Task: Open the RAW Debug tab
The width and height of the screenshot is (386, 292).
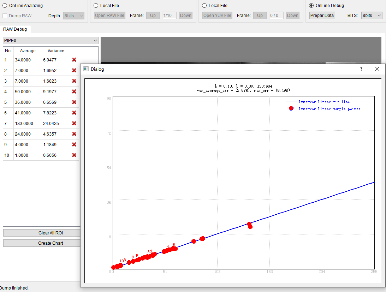Action: coord(15,29)
